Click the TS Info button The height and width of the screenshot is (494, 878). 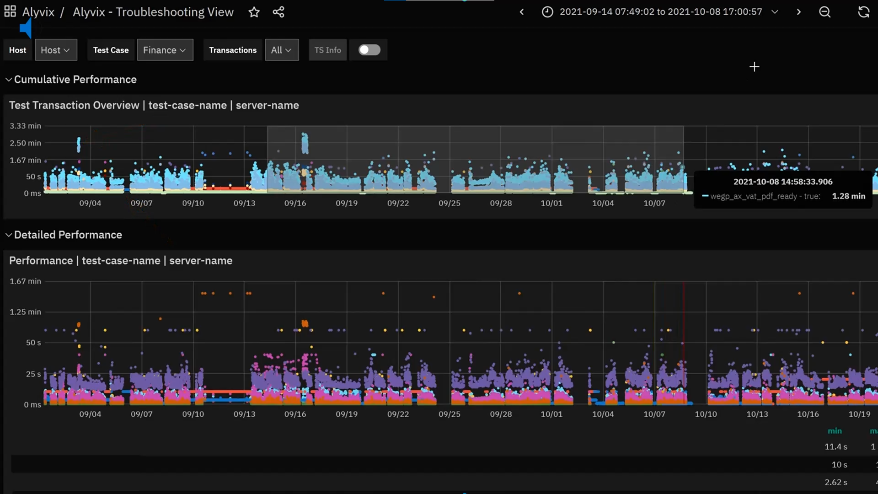coord(327,49)
